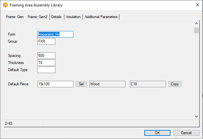Click the Wood material field
The height and width of the screenshot is (139, 203).
pos(107,84)
